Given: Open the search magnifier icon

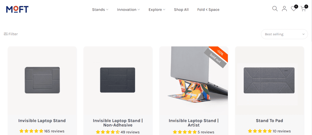Looking at the screenshot, I should coord(275,9).
